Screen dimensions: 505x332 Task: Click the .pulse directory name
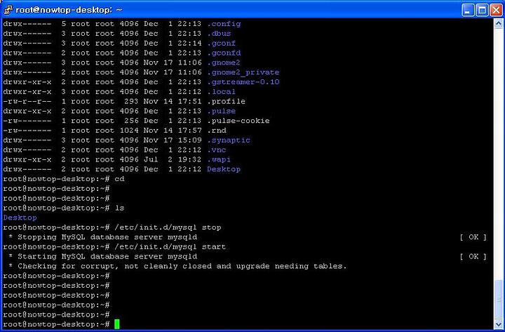point(221,111)
